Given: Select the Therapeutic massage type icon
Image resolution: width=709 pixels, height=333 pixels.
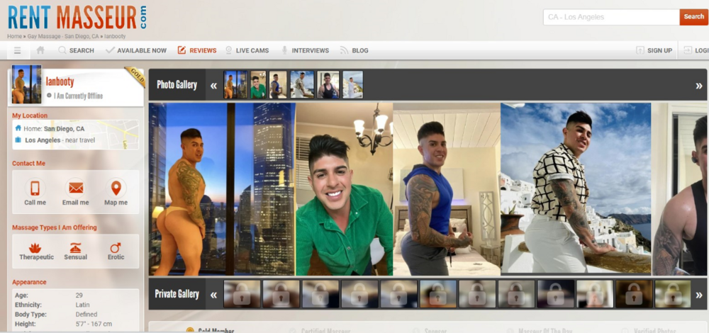Looking at the screenshot, I should click(35, 248).
